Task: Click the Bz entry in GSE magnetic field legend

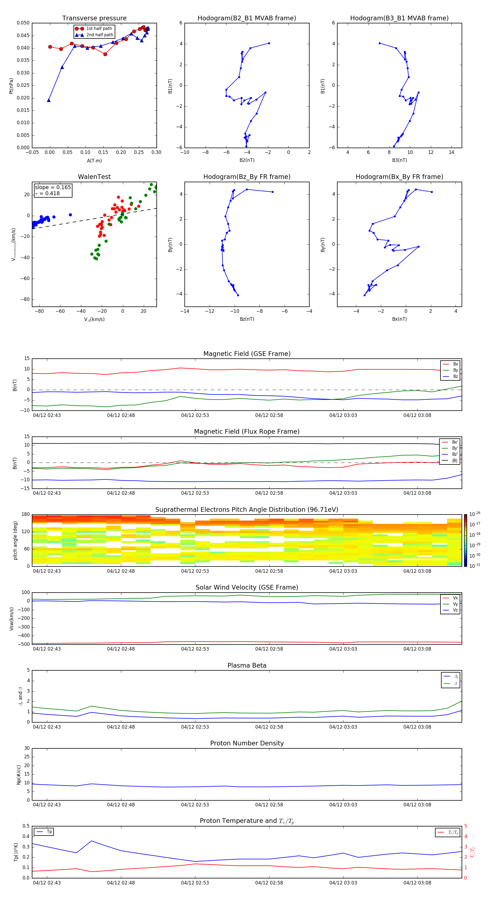Action: [x=450, y=376]
